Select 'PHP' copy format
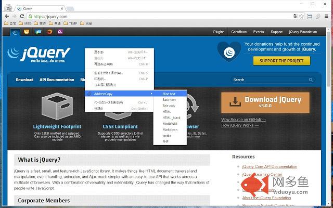This screenshot has height=208, width=333. pyautogui.click(x=170, y=141)
